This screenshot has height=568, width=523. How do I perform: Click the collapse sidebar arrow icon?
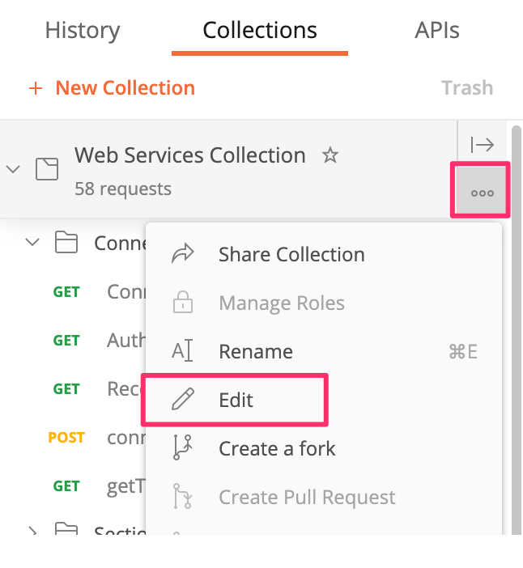click(482, 145)
